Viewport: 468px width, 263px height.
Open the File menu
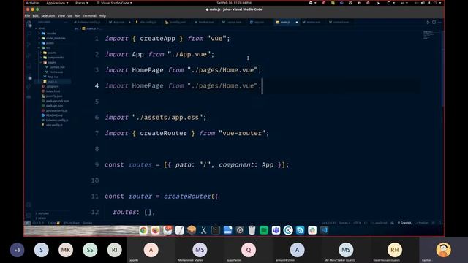click(x=28, y=15)
